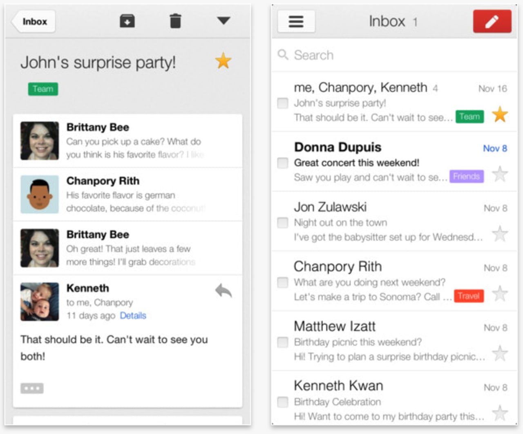Unstar the 'me, Chanpory, Kenneth' thread in inbox

pyautogui.click(x=500, y=114)
